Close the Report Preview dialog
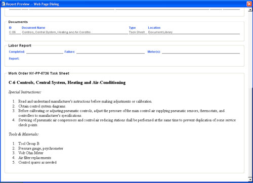Screen dimensions: 253x183 click(249, 4)
